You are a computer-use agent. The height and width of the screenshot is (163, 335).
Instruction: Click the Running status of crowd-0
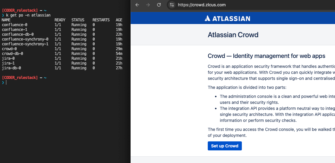pyautogui.click(x=79, y=49)
